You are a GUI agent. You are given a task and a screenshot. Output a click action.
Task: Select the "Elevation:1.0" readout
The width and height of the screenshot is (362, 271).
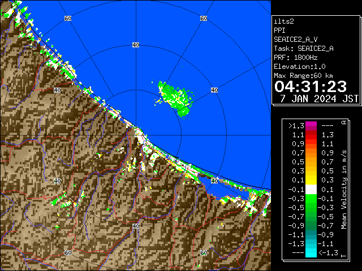tap(300, 67)
